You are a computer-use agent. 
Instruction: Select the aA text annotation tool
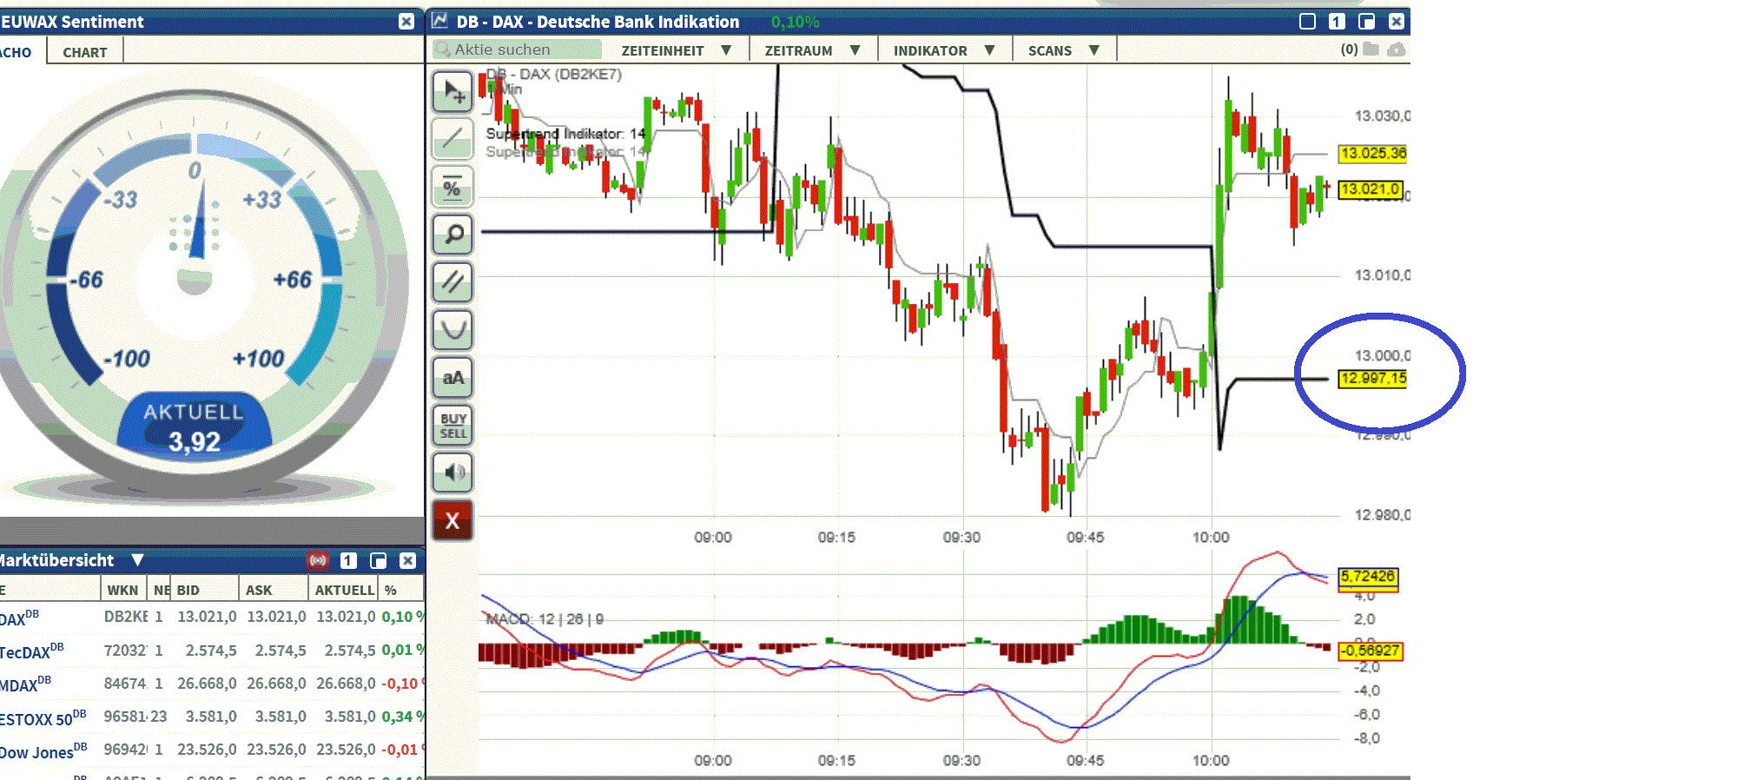pos(453,377)
